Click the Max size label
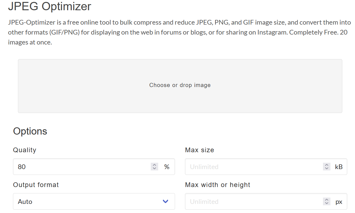This screenshot has width=355, height=213. pyautogui.click(x=200, y=150)
